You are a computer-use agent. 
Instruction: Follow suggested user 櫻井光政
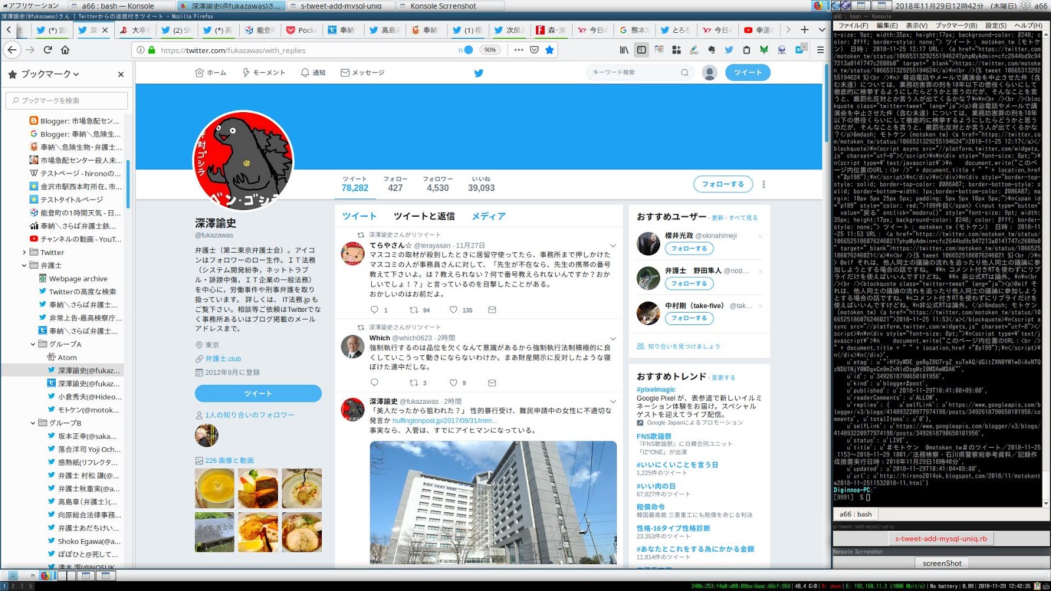click(689, 248)
